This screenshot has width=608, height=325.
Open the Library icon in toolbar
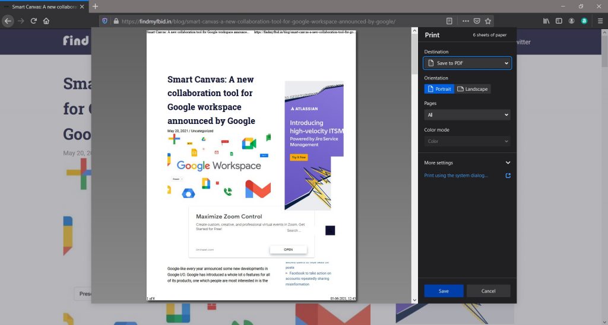pyautogui.click(x=546, y=21)
